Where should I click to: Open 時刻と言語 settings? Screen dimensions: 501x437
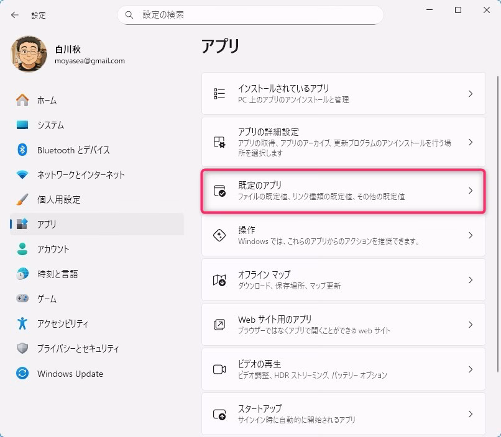click(x=97, y=274)
